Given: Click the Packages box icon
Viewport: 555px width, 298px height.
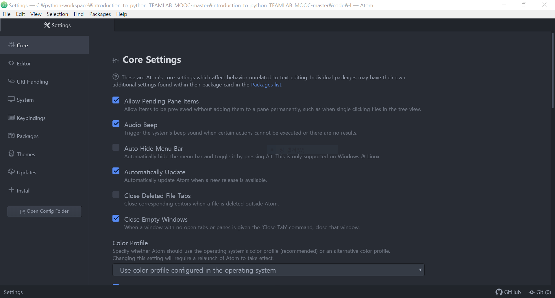Looking at the screenshot, I should tap(11, 135).
